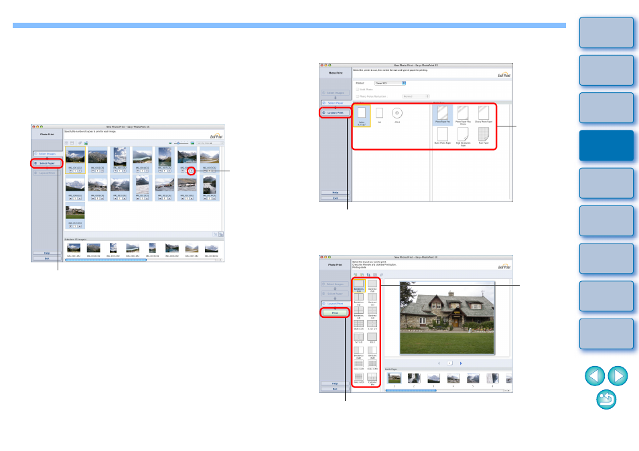Toggle the Photo Noise Reduction checkbox
Screen dimensions: 639x451
pos(358,96)
